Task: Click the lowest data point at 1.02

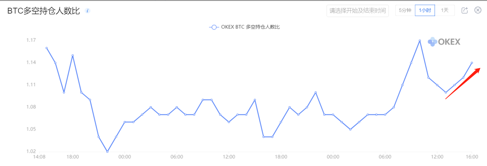Action: tap(107, 151)
